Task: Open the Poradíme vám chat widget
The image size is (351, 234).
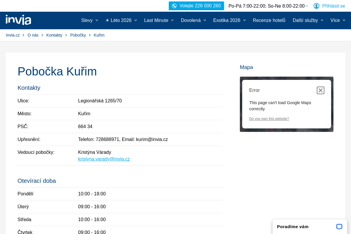Action: [x=310, y=227]
